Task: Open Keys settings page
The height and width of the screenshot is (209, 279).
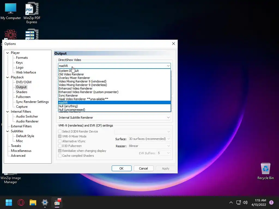Action: (x=19, y=63)
